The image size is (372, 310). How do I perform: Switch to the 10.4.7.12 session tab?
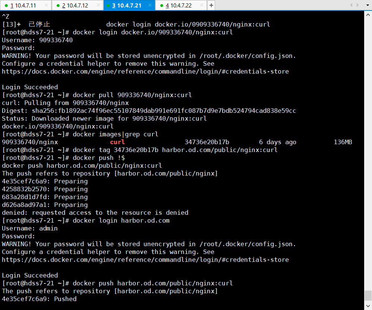coord(77,5)
